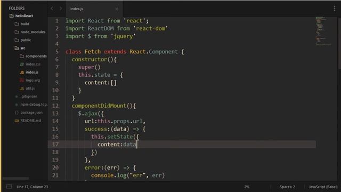Place cursor on 'react-dom' import string

150,28
